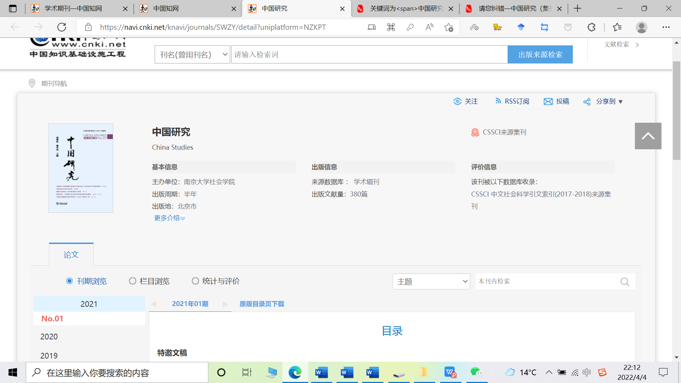
Task: Open the 文献检索 link
Action: [616, 44]
